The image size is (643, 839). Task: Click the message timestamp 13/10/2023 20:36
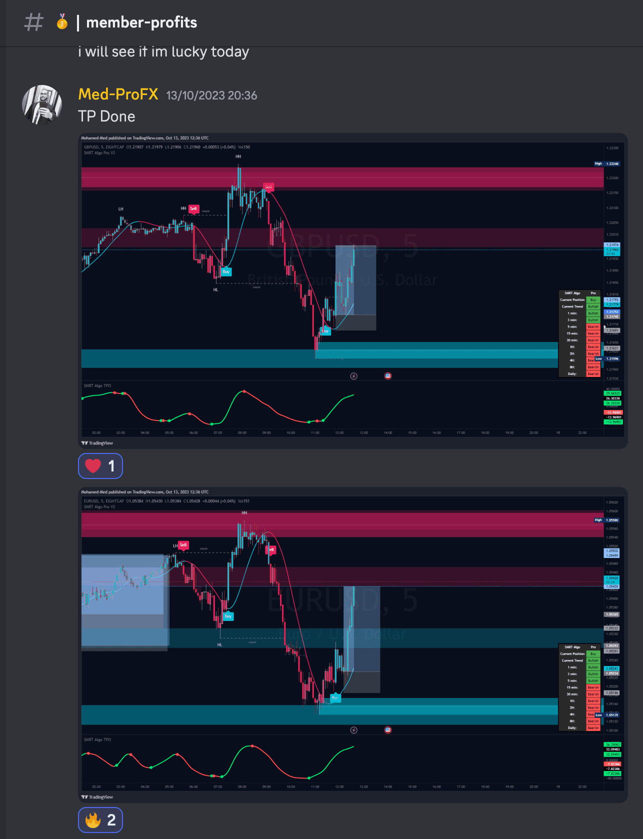click(x=211, y=95)
